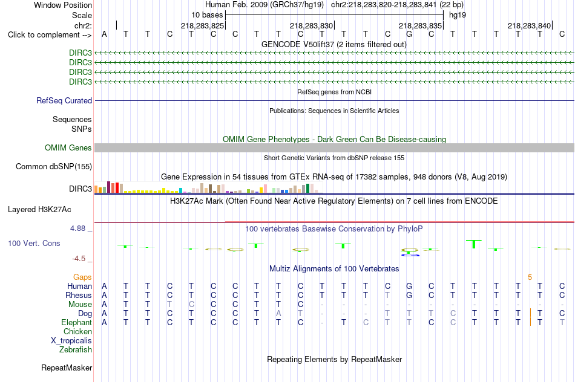Click position label 218,283,835
The width and height of the screenshot is (575, 382).
tap(420, 25)
